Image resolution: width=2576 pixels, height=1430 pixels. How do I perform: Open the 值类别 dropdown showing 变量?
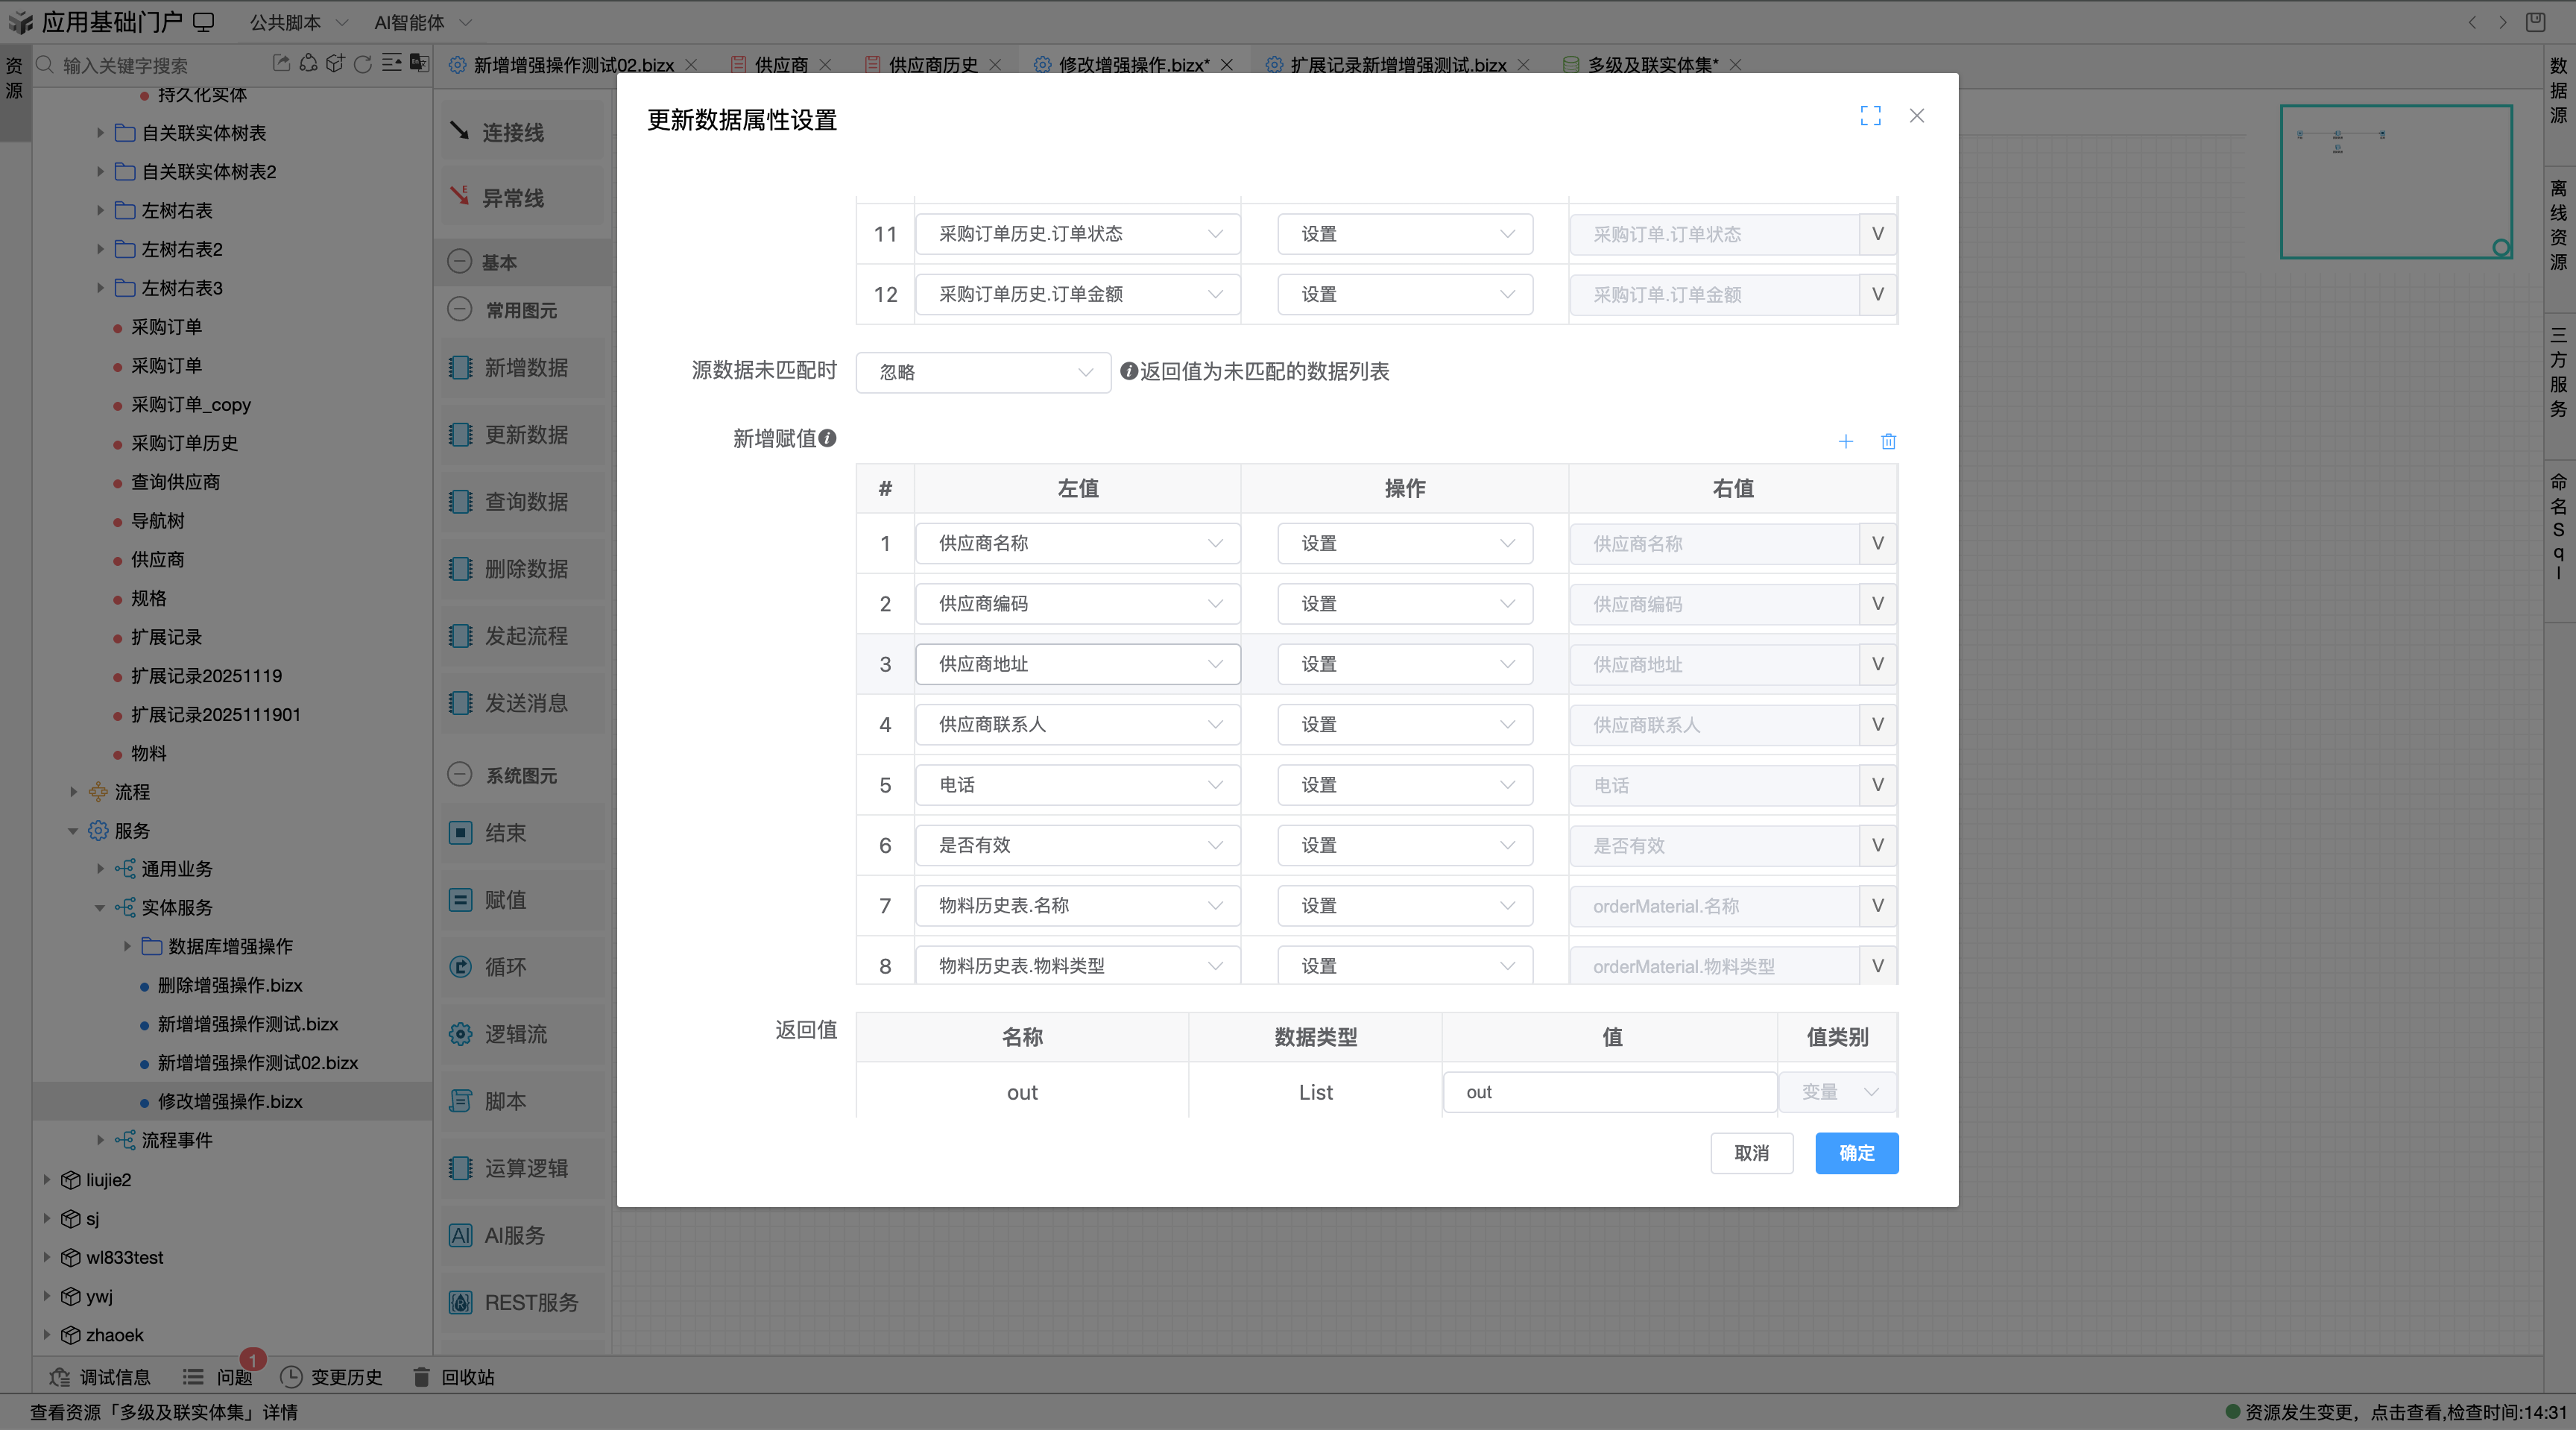(1836, 1092)
